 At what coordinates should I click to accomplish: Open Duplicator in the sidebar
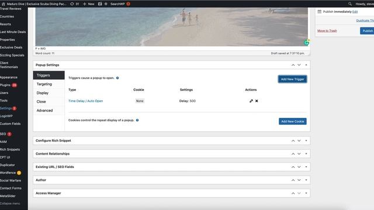tap(8, 165)
